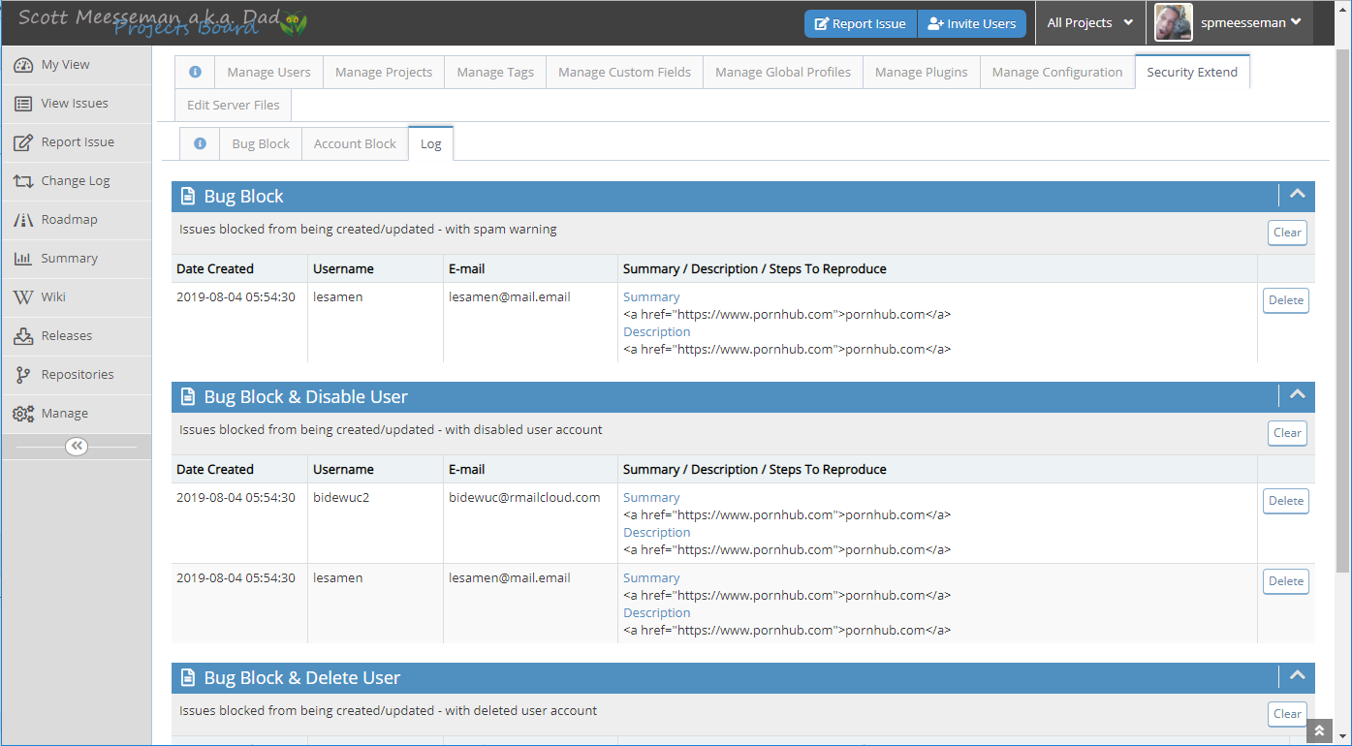Image resolution: width=1352 pixels, height=746 pixels.
Task: Open Change Log in sidebar
Action: point(77,181)
